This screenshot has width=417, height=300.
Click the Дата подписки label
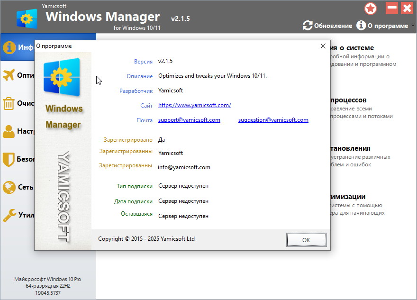click(x=133, y=201)
